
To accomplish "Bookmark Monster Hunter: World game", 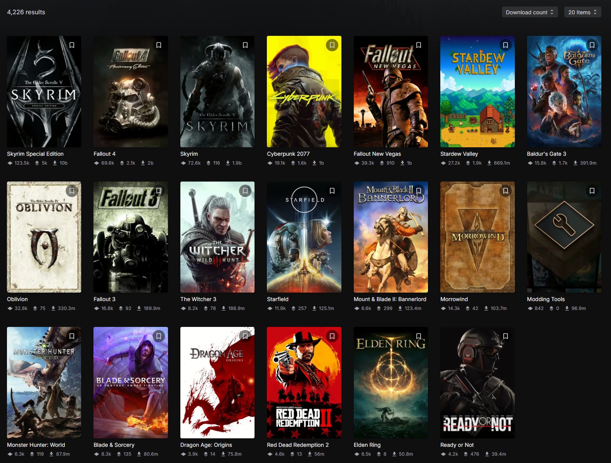I will pos(72,336).
